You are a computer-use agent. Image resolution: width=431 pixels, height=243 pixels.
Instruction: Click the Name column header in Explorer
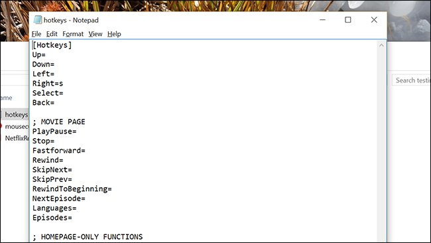tap(6, 98)
